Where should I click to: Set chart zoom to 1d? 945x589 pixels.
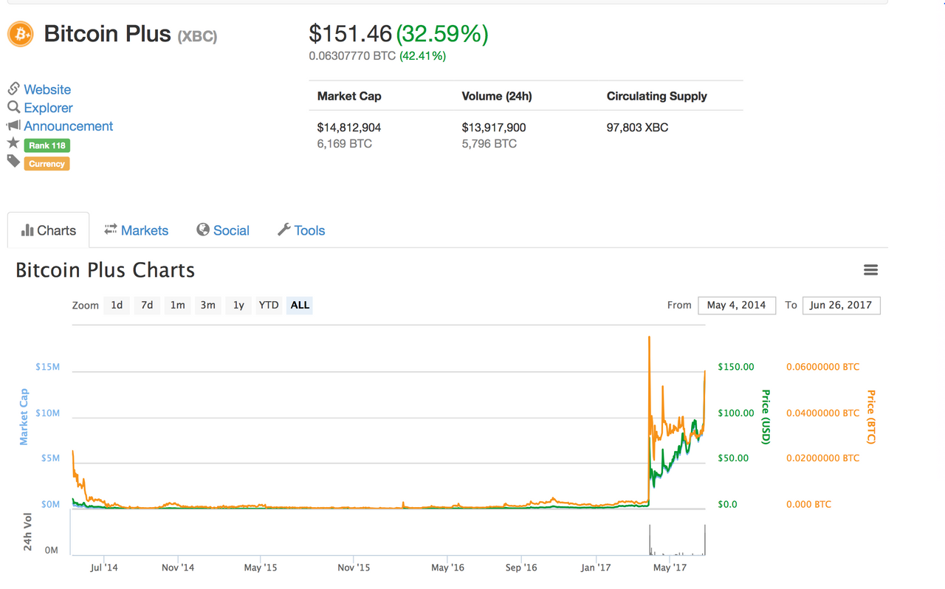coord(117,305)
